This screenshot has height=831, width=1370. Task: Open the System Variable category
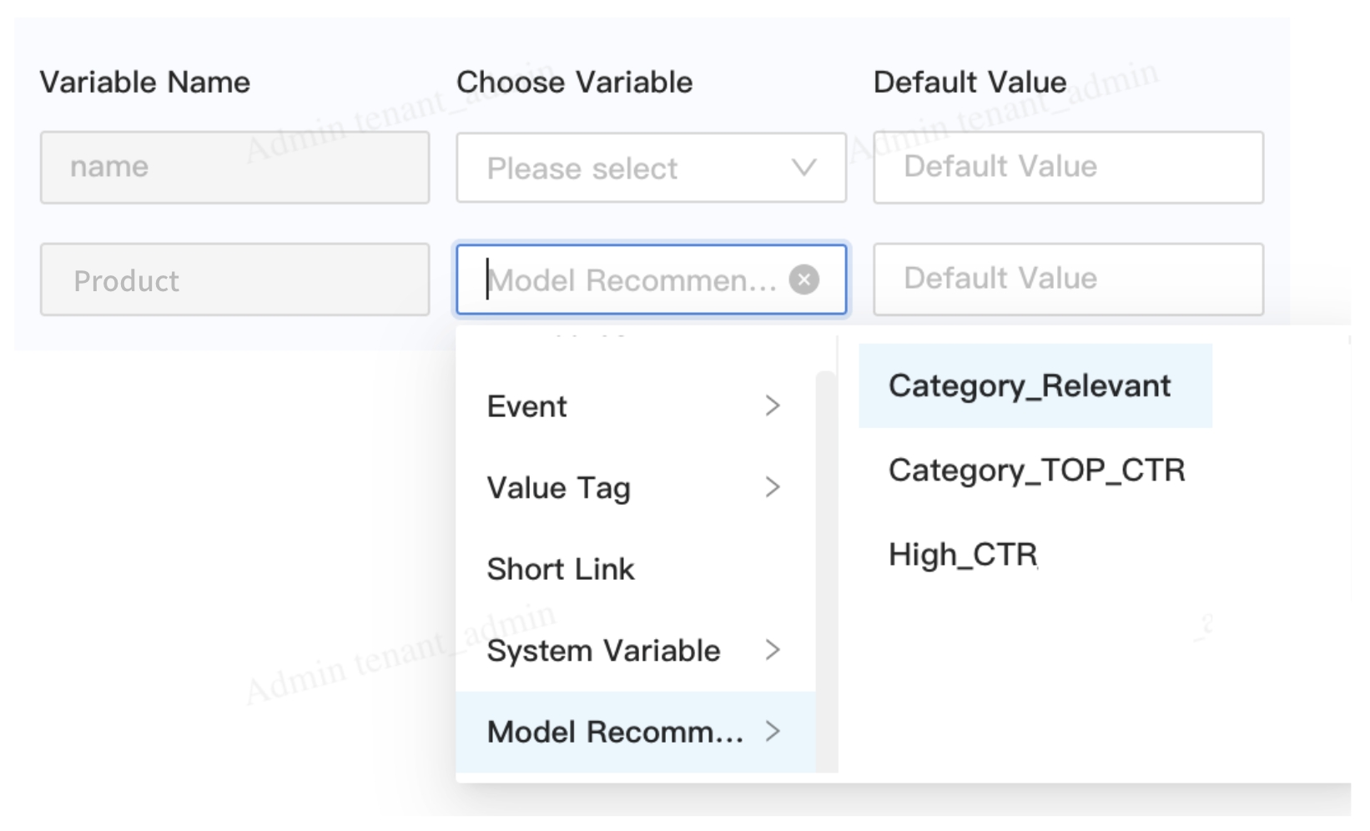click(x=602, y=650)
